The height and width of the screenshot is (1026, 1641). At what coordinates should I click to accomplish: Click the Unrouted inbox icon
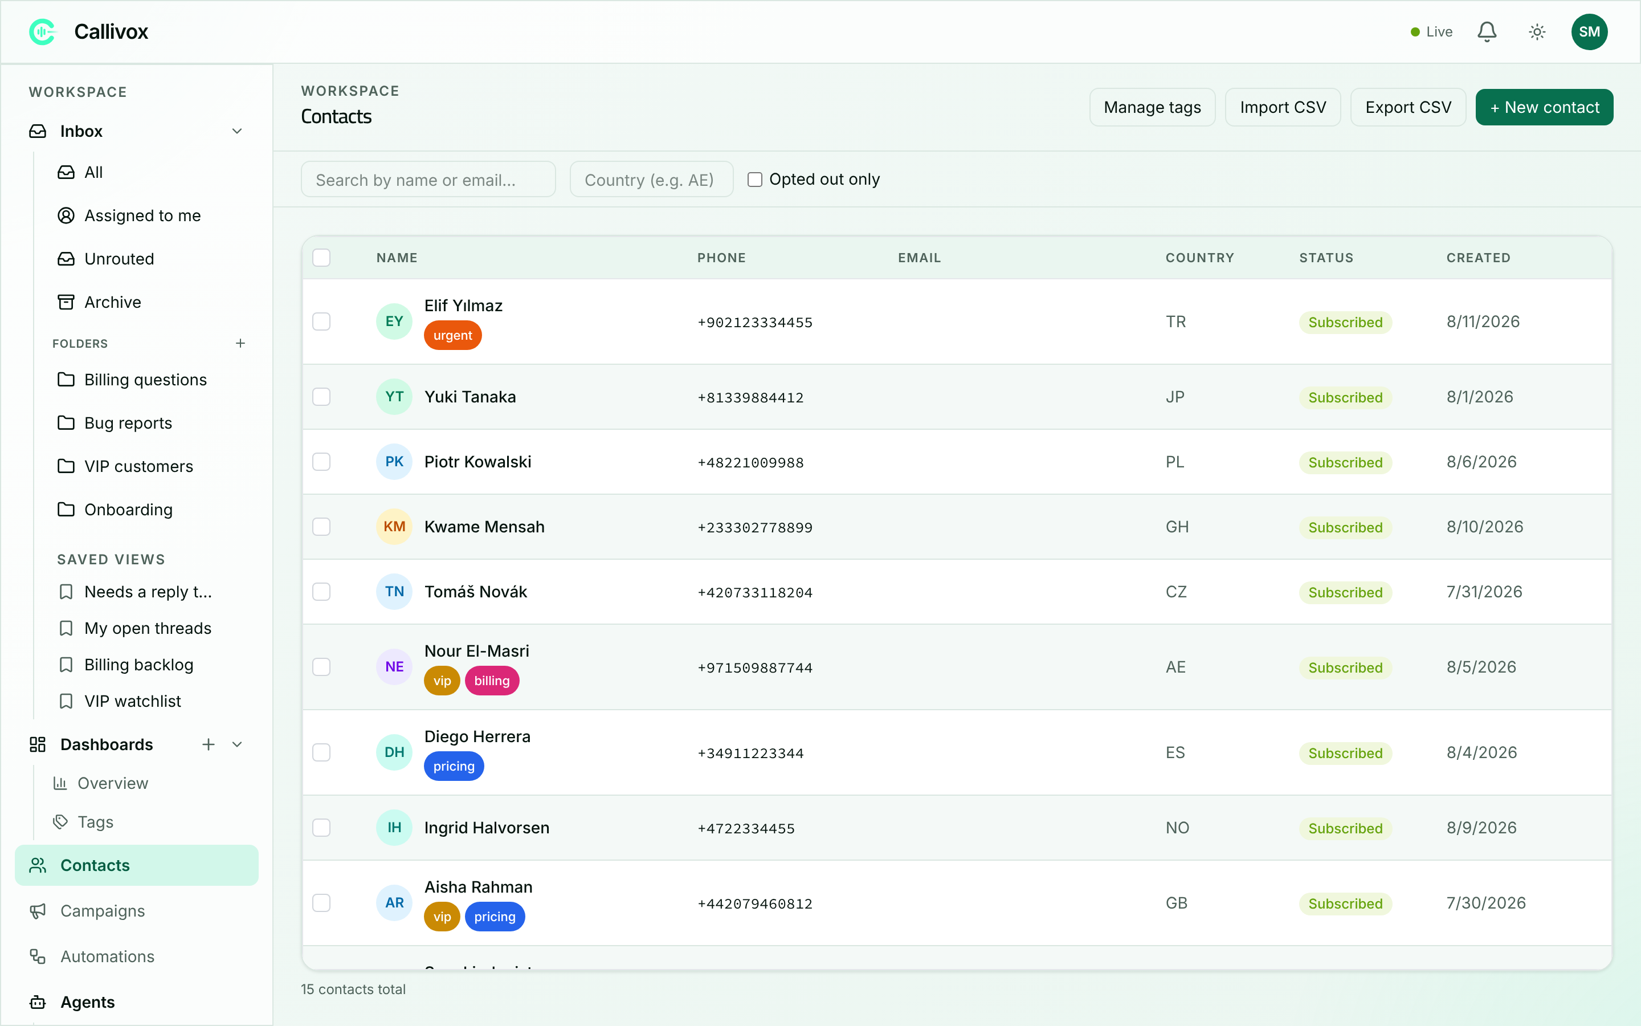pyautogui.click(x=66, y=259)
